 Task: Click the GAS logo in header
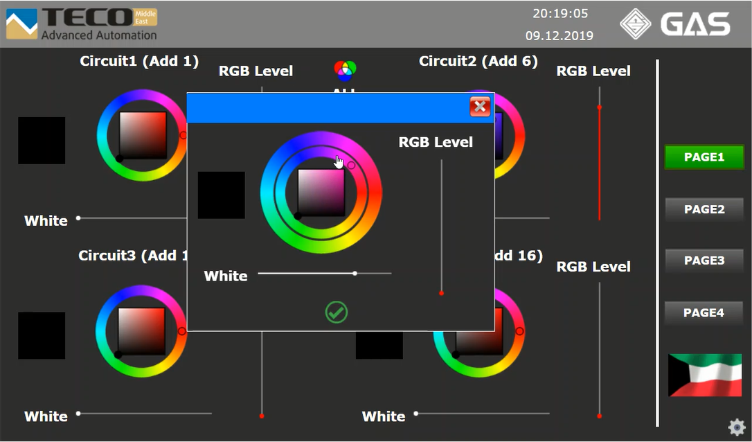coord(675,24)
